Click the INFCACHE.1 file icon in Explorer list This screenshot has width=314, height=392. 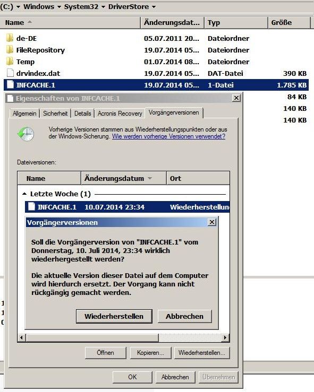(10, 85)
